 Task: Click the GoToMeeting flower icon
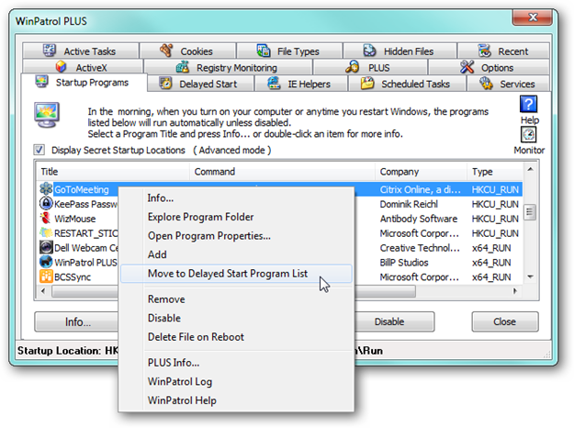tap(46, 189)
